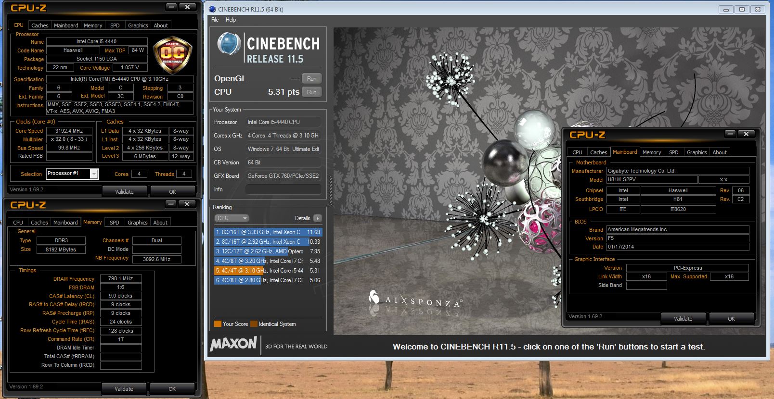Open Graphics tab in top CPU-Z
This screenshot has width=774, height=399.
coord(138,25)
